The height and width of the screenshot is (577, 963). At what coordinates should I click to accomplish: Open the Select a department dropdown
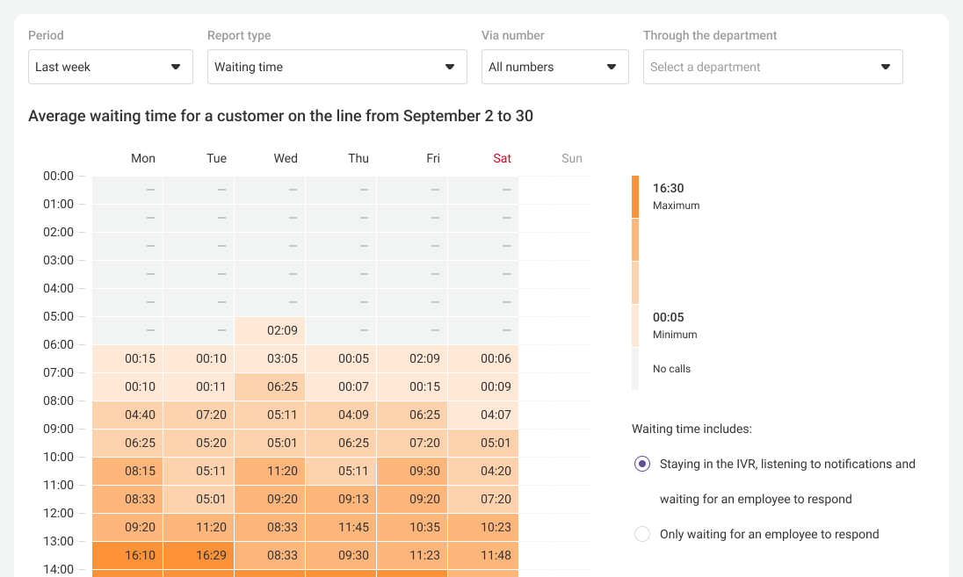coord(772,67)
